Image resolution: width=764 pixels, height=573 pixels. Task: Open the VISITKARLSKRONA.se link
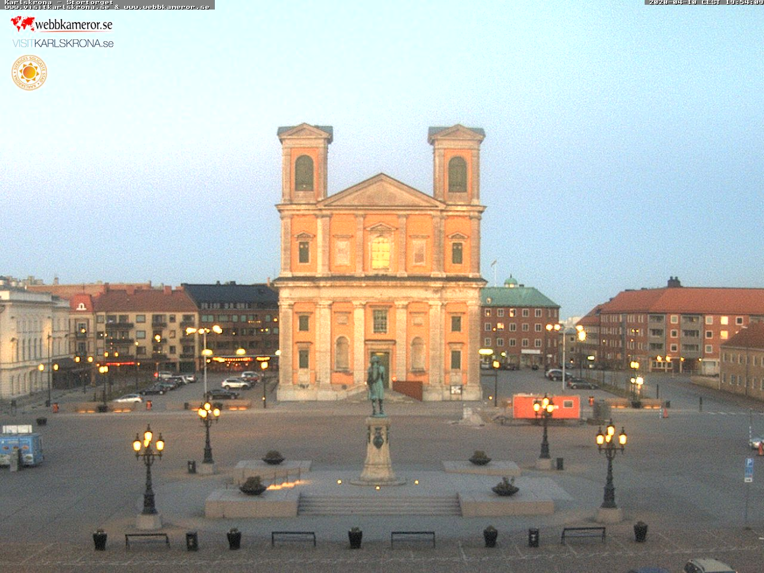(x=63, y=43)
